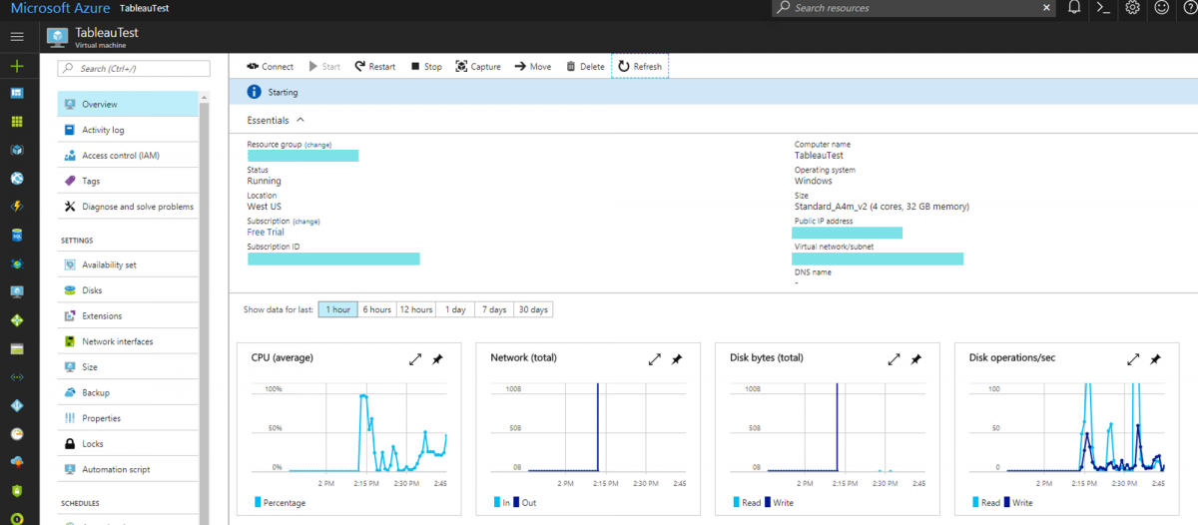Pin the CPU (average) chart to dashboard
The image size is (1198, 525).
pyautogui.click(x=437, y=359)
